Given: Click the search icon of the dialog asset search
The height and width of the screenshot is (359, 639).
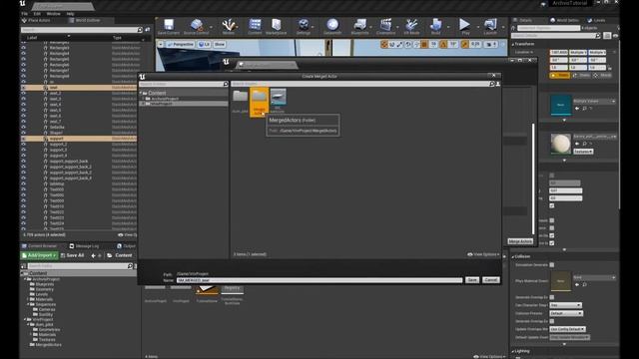Looking at the screenshot, I should pyautogui.click(x=492, y=84).
